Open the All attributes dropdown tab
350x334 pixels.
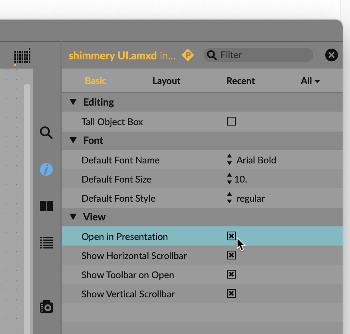[310, 81]
